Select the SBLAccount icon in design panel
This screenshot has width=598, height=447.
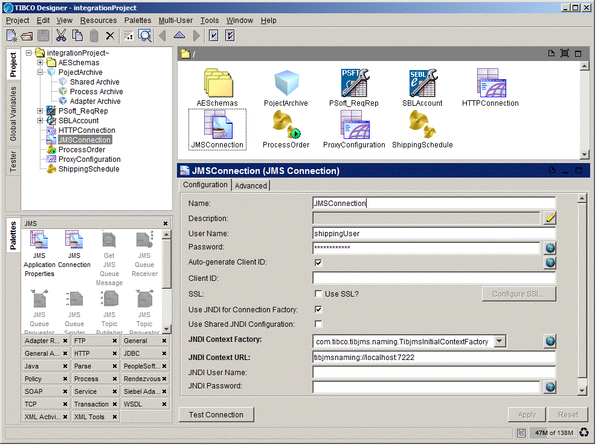(422, 83)
